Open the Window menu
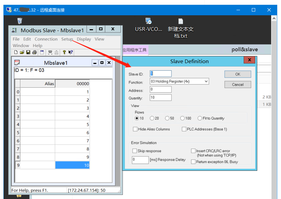281x199 pixels. pos(21,46)
